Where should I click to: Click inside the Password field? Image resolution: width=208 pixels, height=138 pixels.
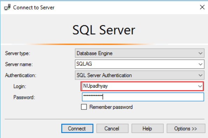tap(143, 97)
